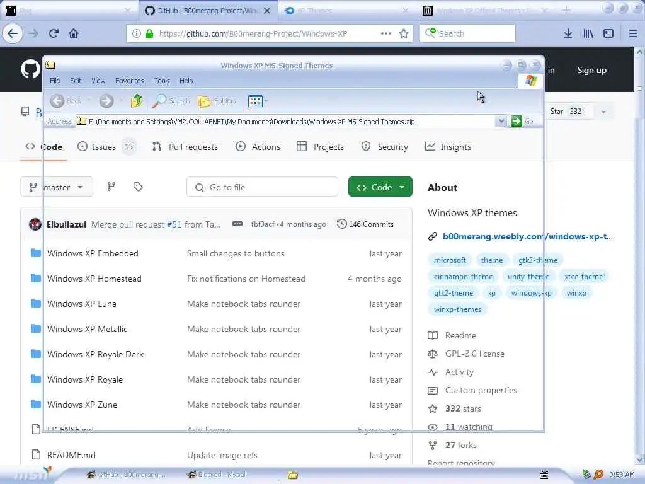Expand commit message ellipsis button

(x=237, y=224)
